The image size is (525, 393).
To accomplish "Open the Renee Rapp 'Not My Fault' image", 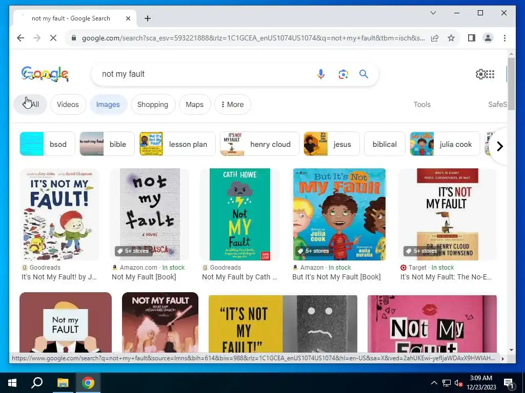I will click(160, 322).
